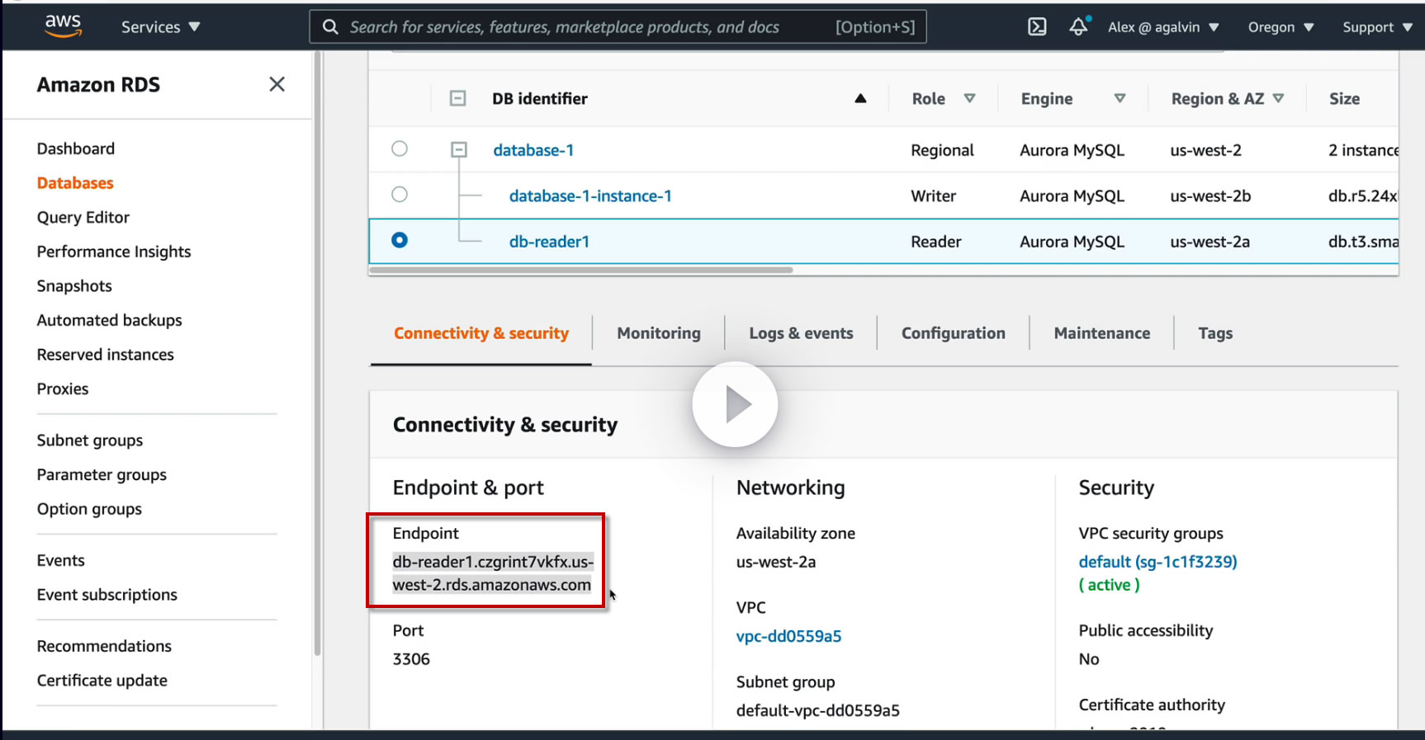Collapse the database-1 cluster tree
Image resolution: width=1425 pixels, height=740 pixels.
coord(459,149)
